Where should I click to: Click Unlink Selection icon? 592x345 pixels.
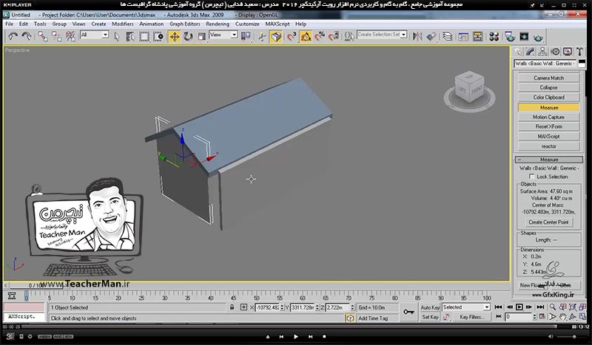[57, 36]
